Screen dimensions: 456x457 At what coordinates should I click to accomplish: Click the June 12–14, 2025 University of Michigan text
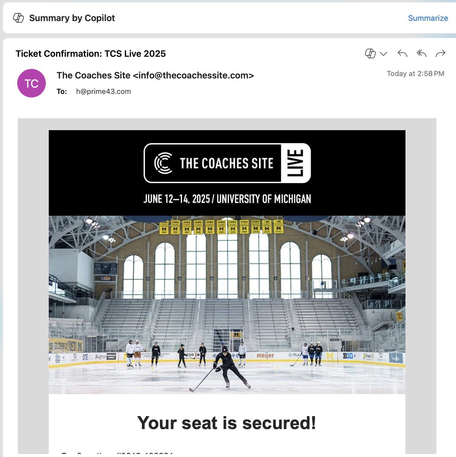pyautogui.click(x=227, y=199)
